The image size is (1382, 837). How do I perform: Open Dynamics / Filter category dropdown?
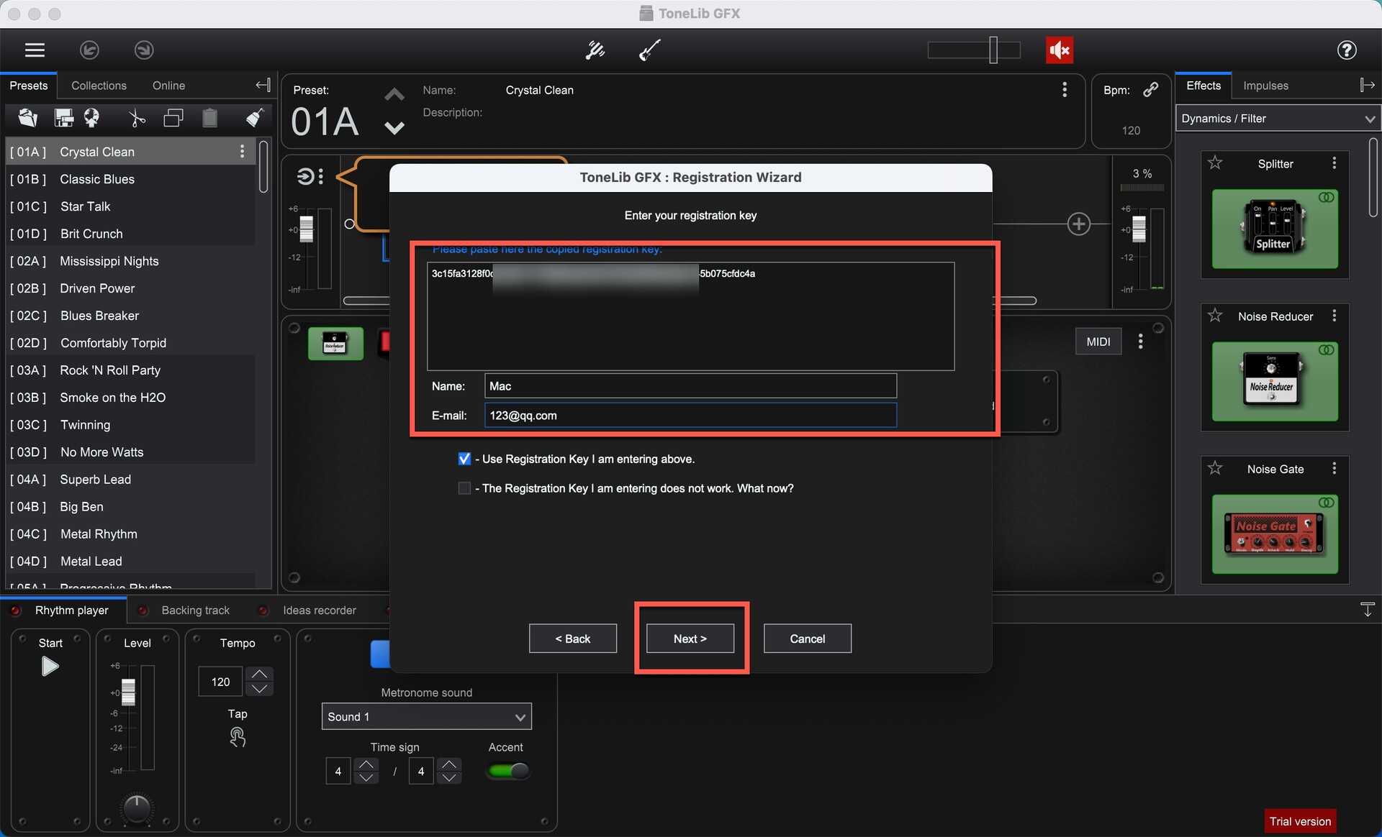click(x=1278, y=119)
